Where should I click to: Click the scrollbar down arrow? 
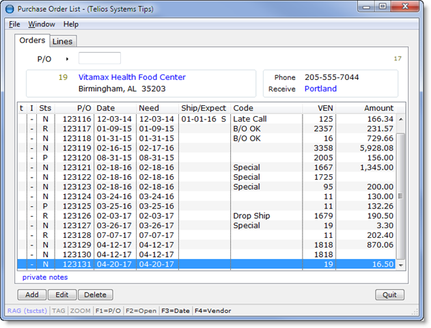tap(401, 265)
